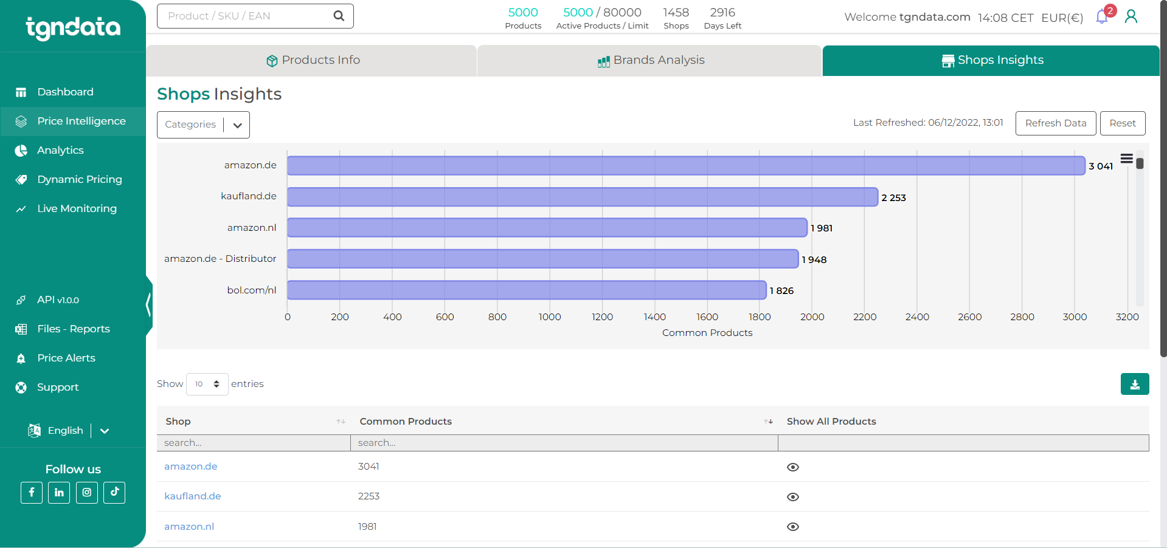1167x548 pixels.
Task: Click the 3041 value in amazon.de row
Action: 369,467
